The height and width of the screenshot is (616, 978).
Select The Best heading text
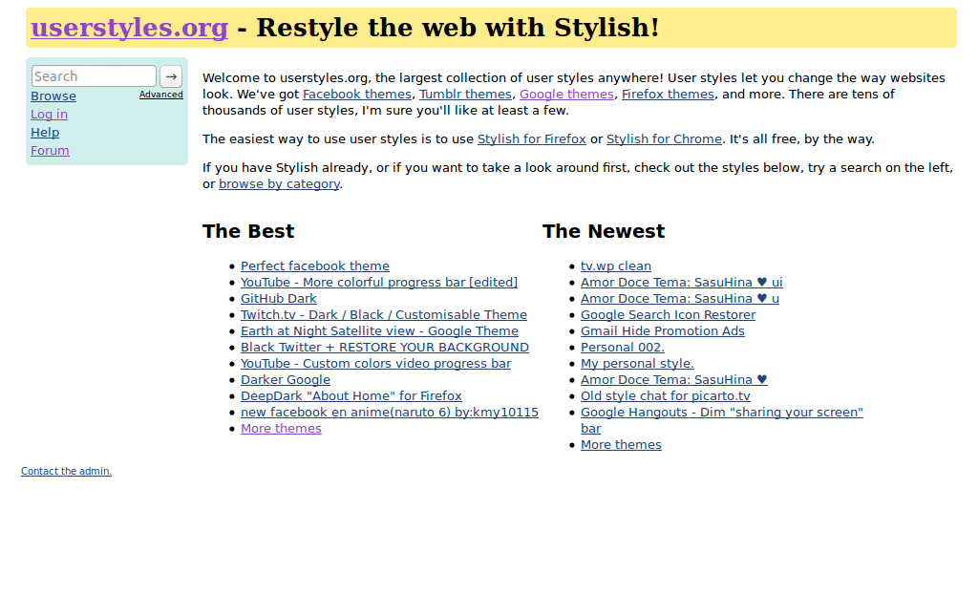248,231
